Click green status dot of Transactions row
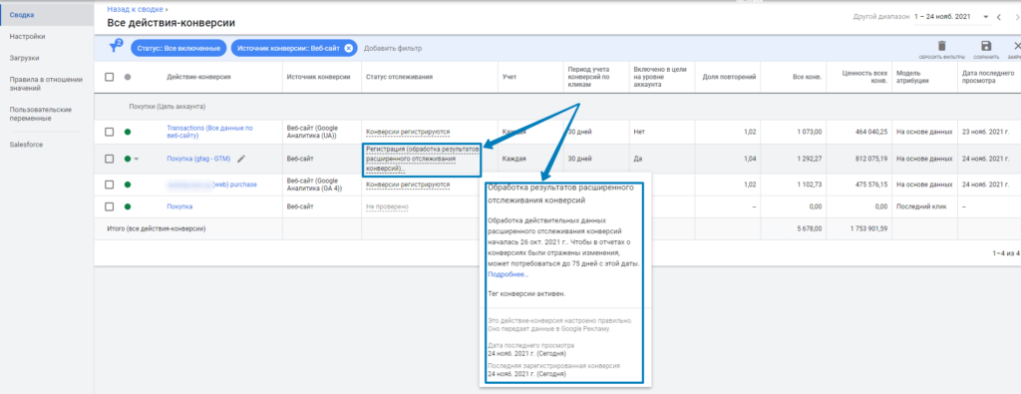This screenshot has height=394, width=1021. (x=128, y=133)
